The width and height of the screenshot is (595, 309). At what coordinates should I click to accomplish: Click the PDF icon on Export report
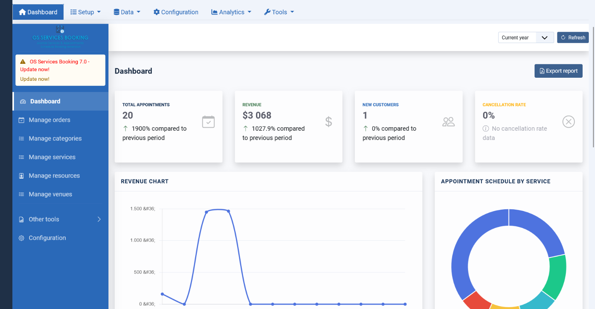(x=542, y=71)
